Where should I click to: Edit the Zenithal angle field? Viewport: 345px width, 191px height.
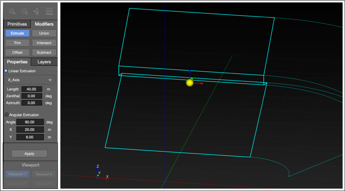[x=32, y=96]
